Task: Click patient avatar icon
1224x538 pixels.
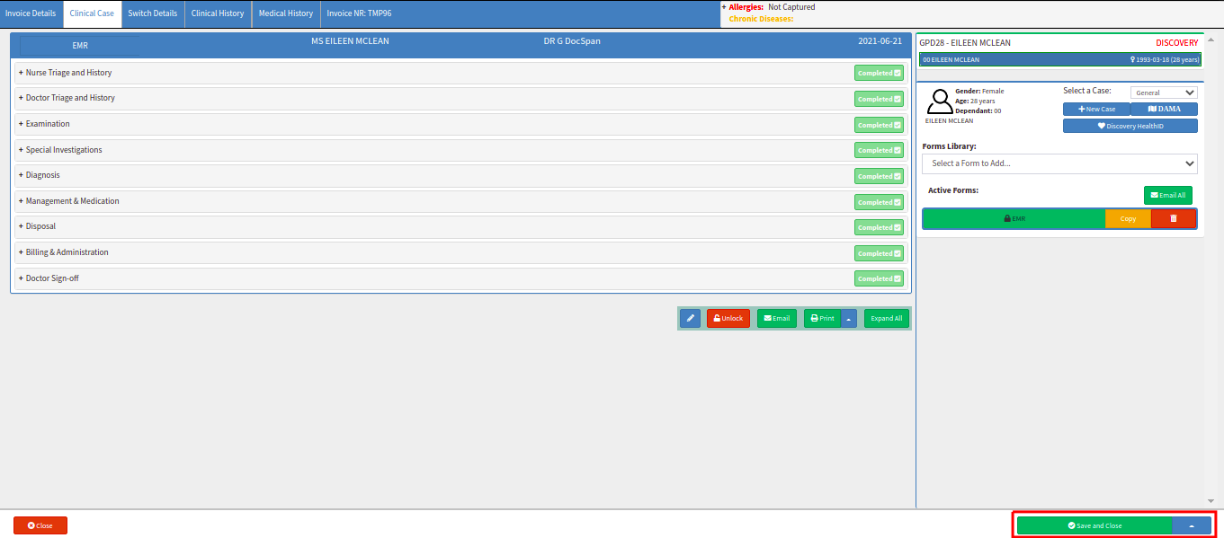Action: coord(940,101)
